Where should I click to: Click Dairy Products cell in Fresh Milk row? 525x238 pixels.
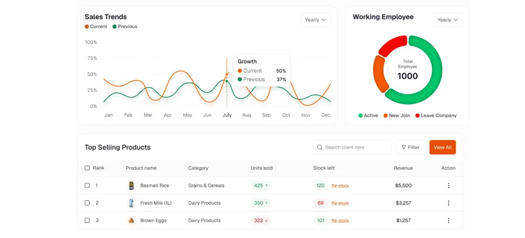(205, 203)
